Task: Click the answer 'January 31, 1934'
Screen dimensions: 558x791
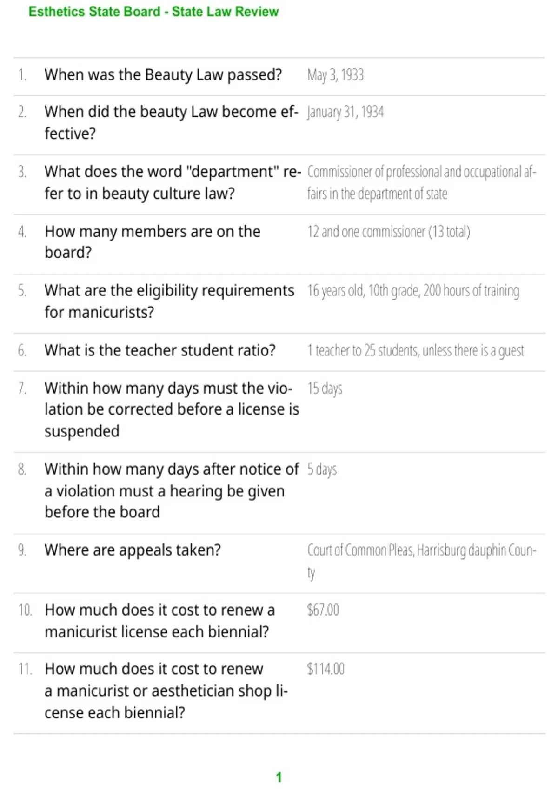Action: (x=345, y=112)
